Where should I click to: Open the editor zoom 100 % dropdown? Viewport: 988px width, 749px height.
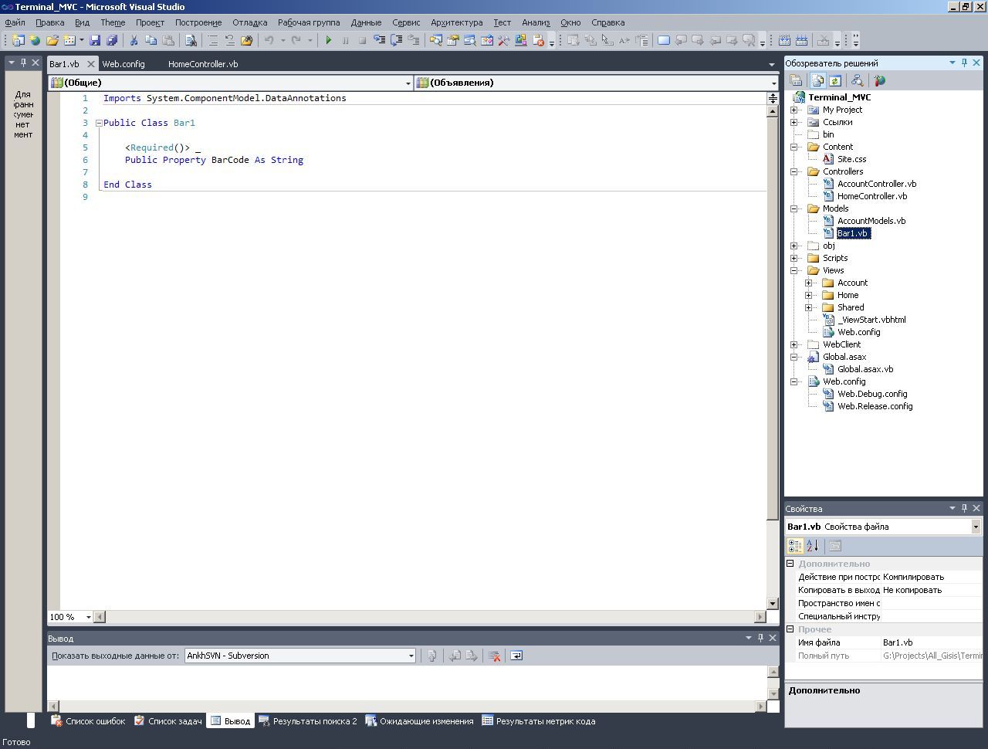pos(88,617)
